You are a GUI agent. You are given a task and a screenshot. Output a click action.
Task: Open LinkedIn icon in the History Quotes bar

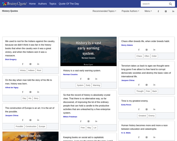click(173, 11)
